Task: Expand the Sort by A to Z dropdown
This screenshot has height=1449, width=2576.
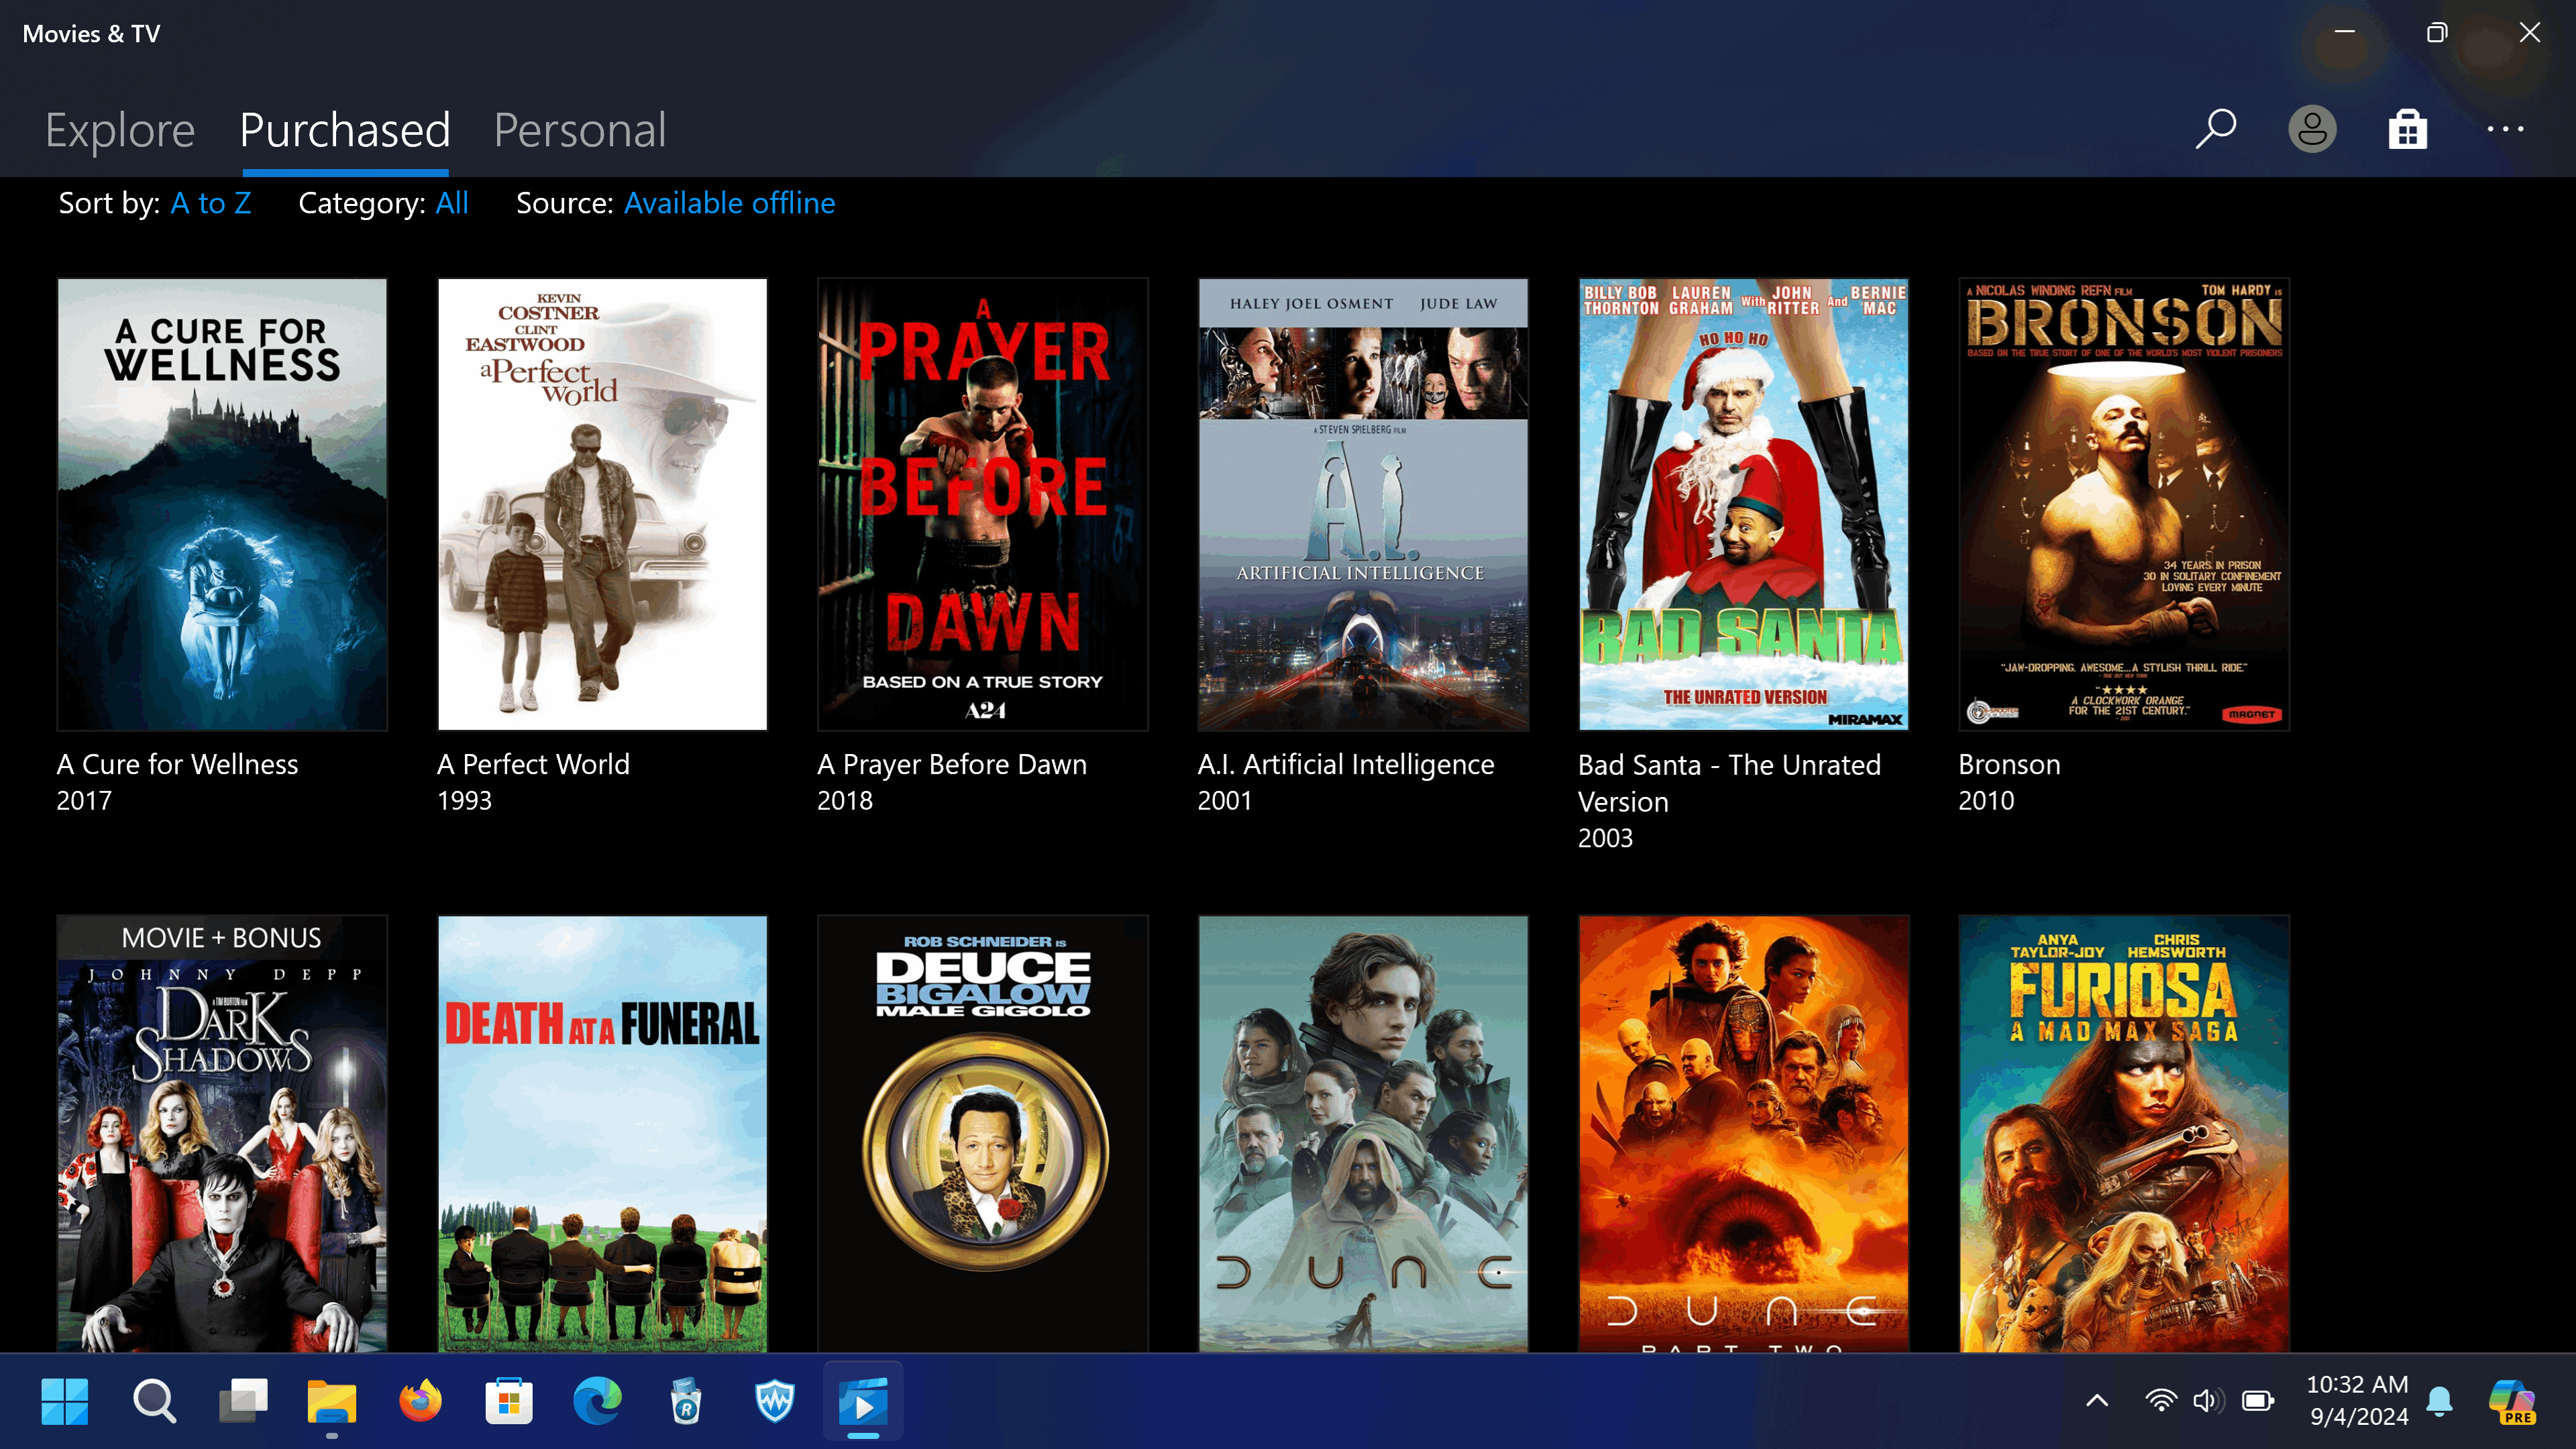Action: point(211,203)
